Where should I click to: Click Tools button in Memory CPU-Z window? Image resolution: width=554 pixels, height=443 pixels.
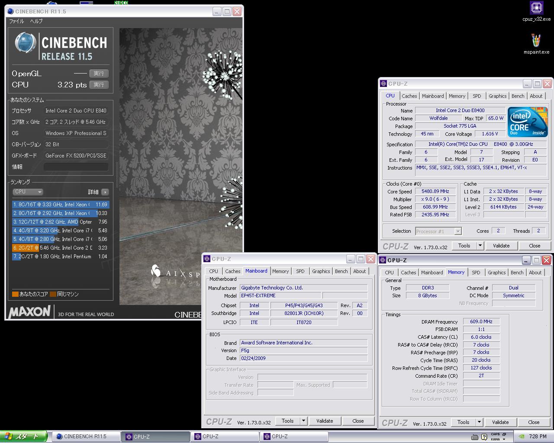click(x=463, y=422)
